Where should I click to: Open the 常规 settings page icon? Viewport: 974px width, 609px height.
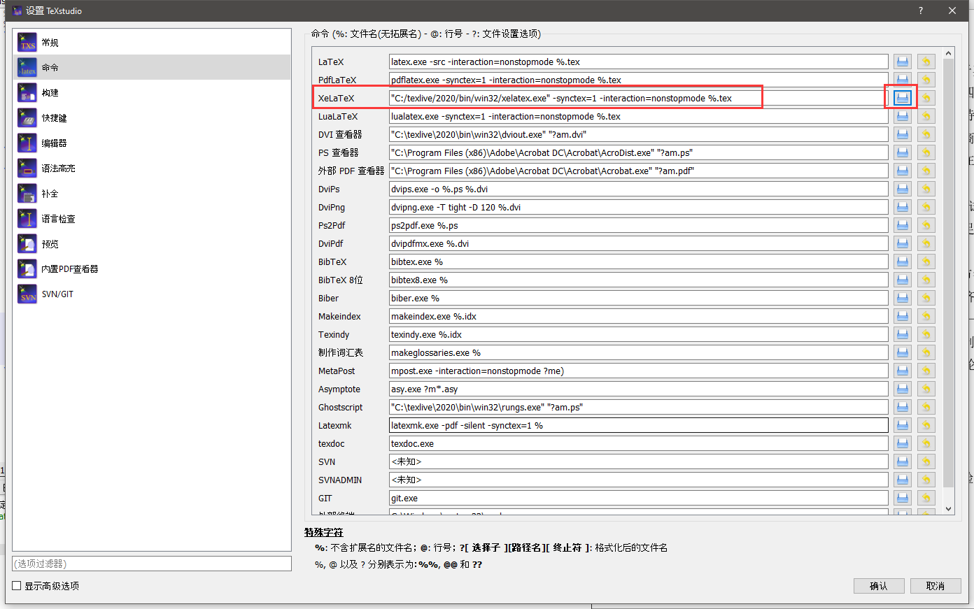[x=27, y=42]
